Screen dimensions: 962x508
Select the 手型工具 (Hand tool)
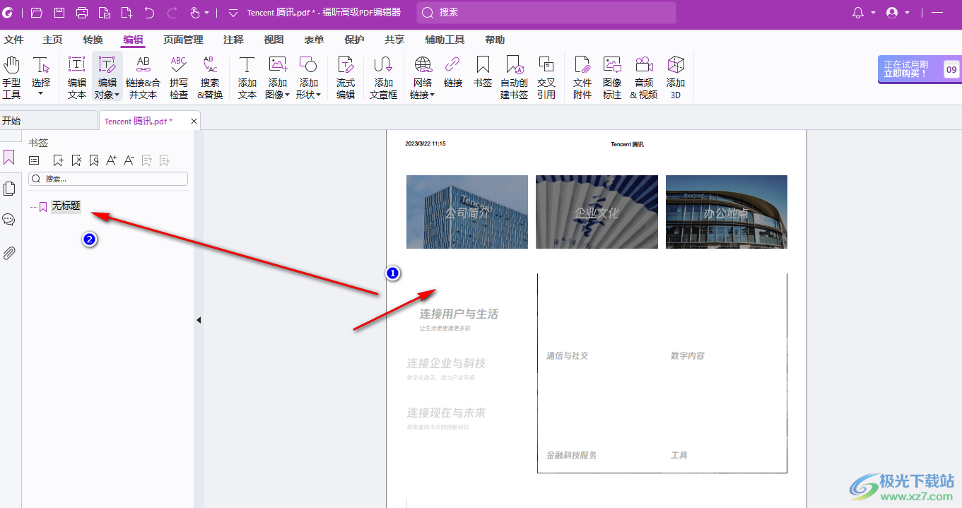(11, 76)
